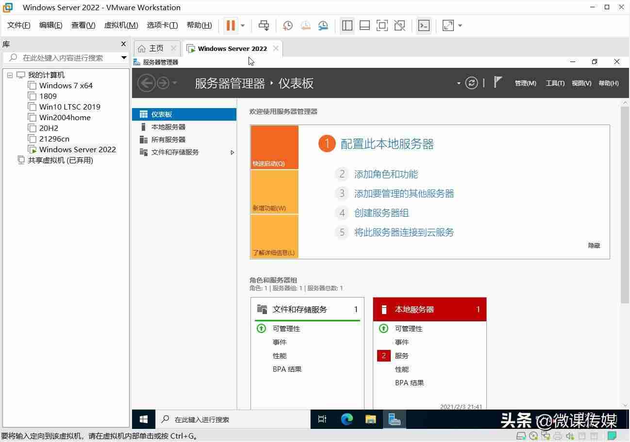Click 创建服务器组 link
Screen dimensions: 630x442
click(381, 213)
